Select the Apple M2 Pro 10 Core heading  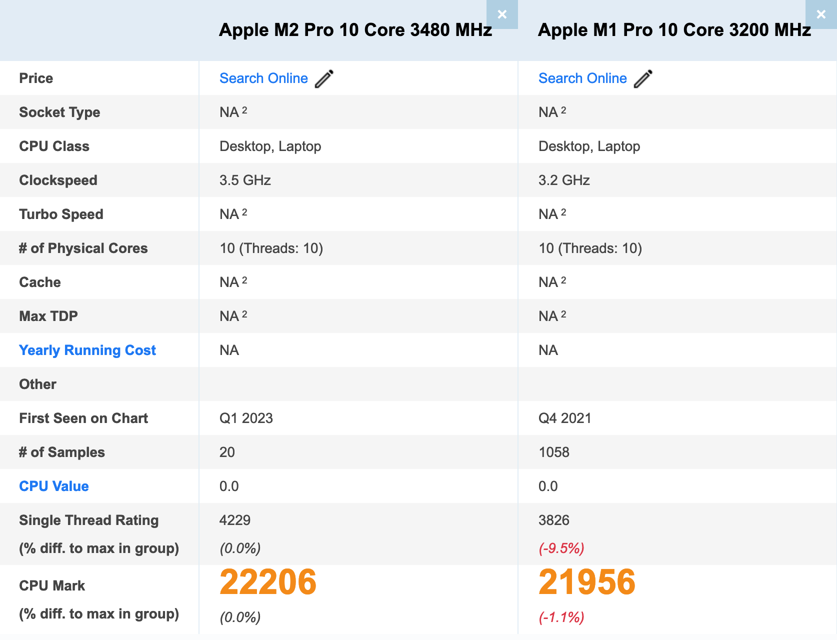coord(355,30)
